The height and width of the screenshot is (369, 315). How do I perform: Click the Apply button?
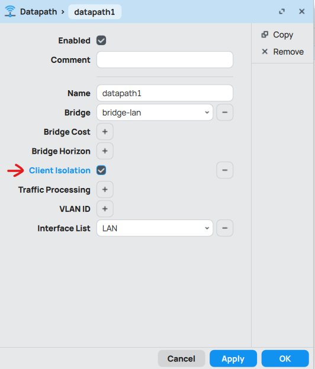(x=233, y=359)
